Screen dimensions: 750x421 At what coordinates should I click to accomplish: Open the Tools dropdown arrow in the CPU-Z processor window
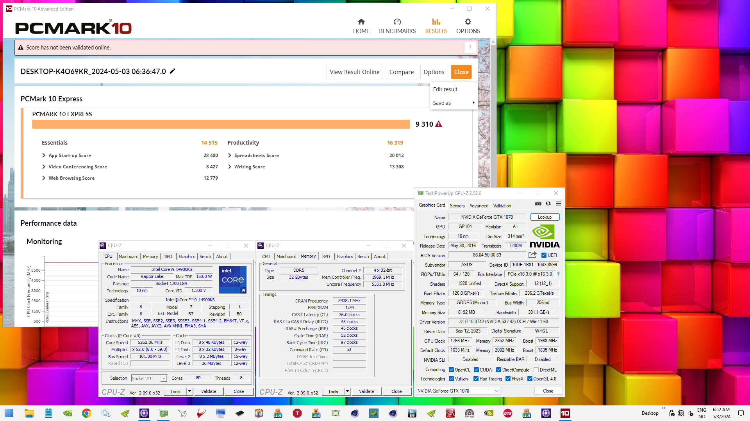point(189,391)
